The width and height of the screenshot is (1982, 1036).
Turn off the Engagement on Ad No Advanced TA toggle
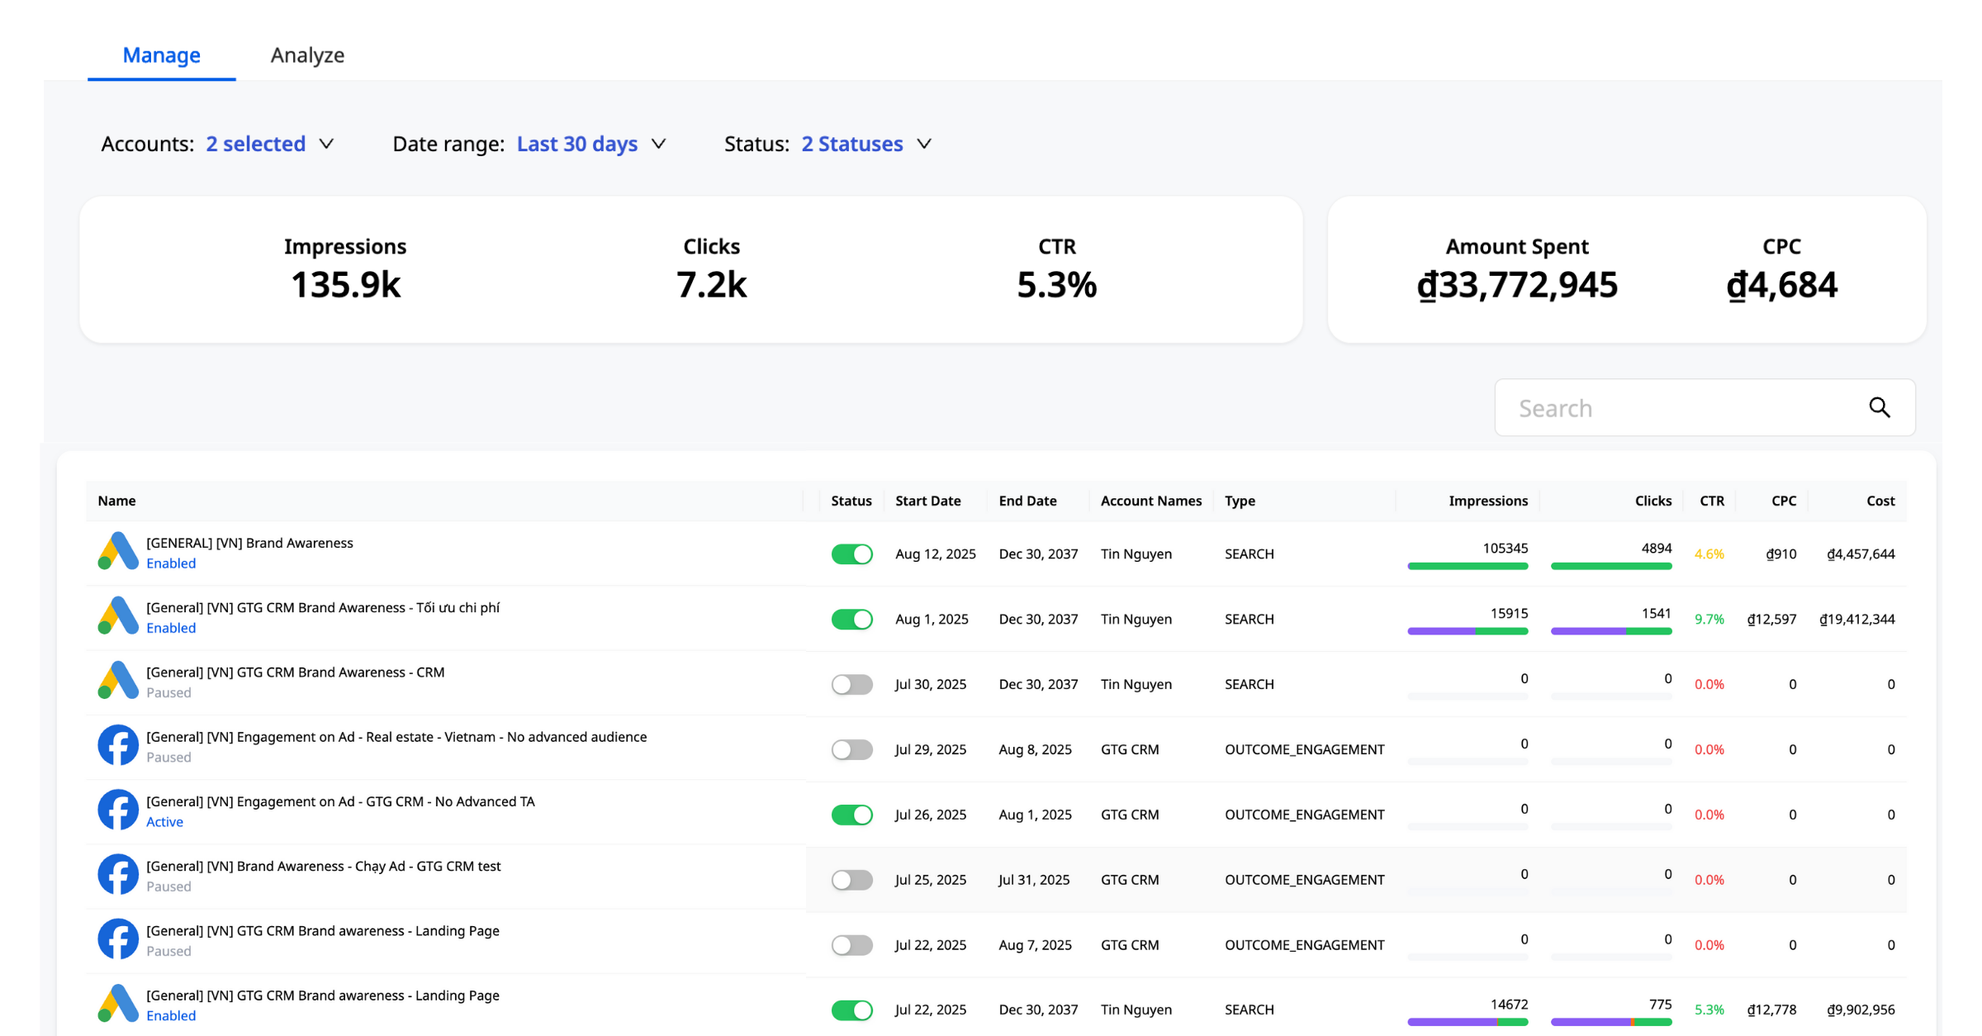point(851,815)
